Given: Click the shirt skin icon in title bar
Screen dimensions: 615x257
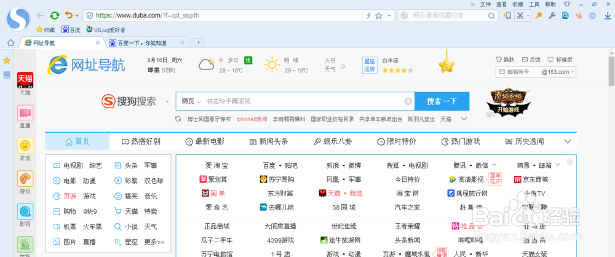Looking at the screenshot, I should click(x=567, y=4).
